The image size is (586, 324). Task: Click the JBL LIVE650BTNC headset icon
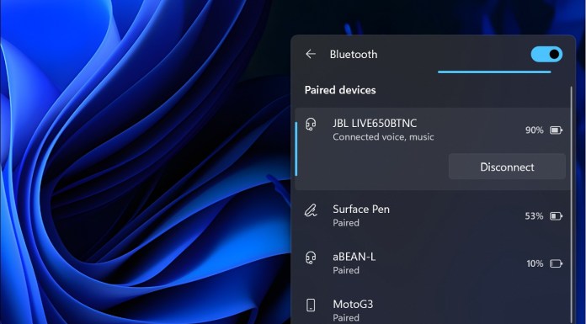click(311, 124)
